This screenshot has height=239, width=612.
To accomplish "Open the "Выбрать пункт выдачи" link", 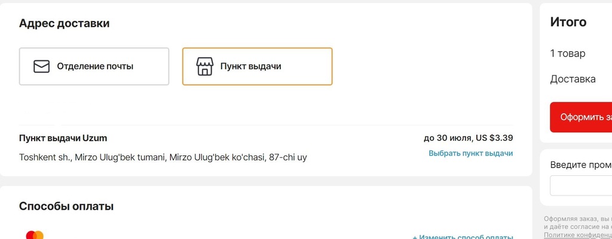I will click(x=470, y=153).
